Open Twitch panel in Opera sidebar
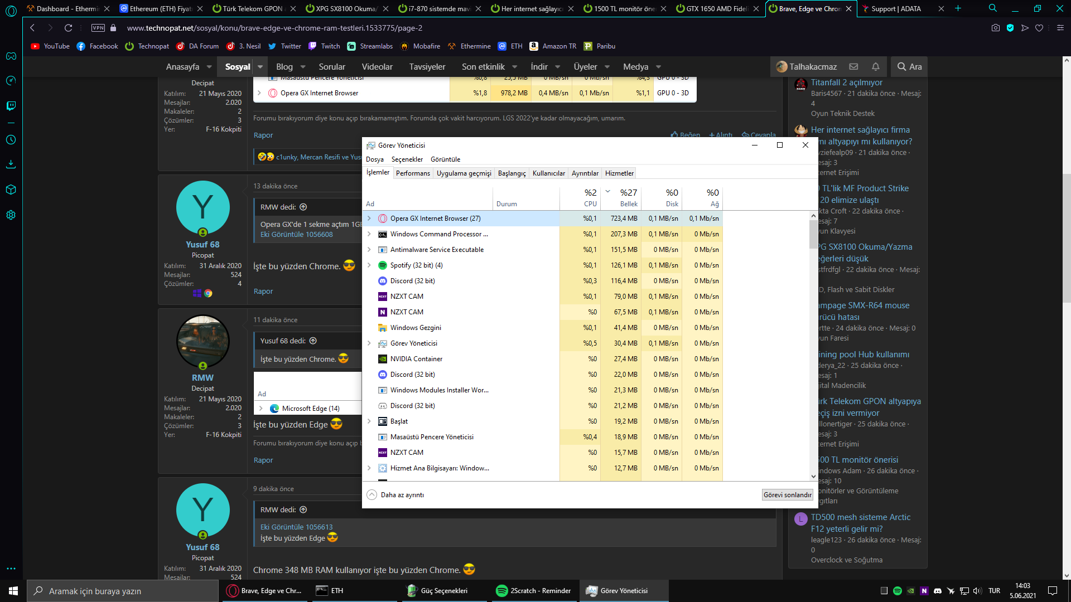The height and width of the screenshot is (602, 1071). (x=11, y=106)
